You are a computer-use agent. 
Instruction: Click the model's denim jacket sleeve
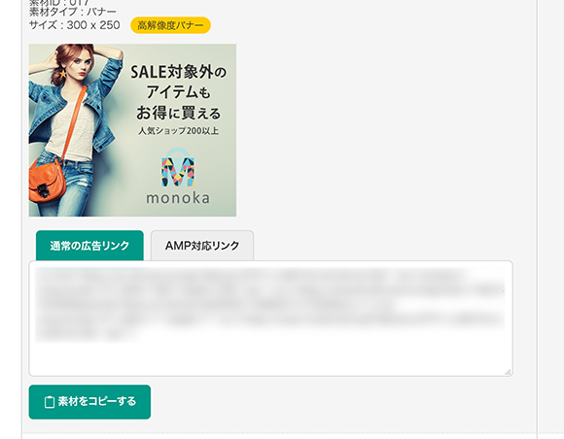110,72
